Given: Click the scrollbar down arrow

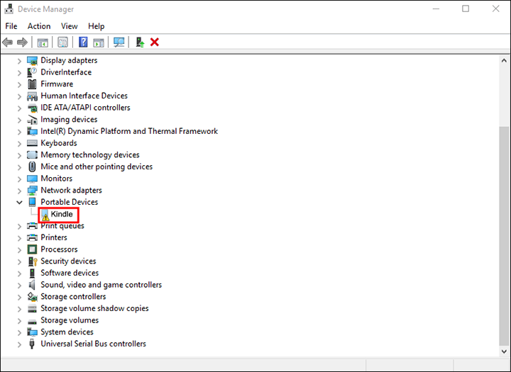Looking at the screenshot, I should 504,351.
